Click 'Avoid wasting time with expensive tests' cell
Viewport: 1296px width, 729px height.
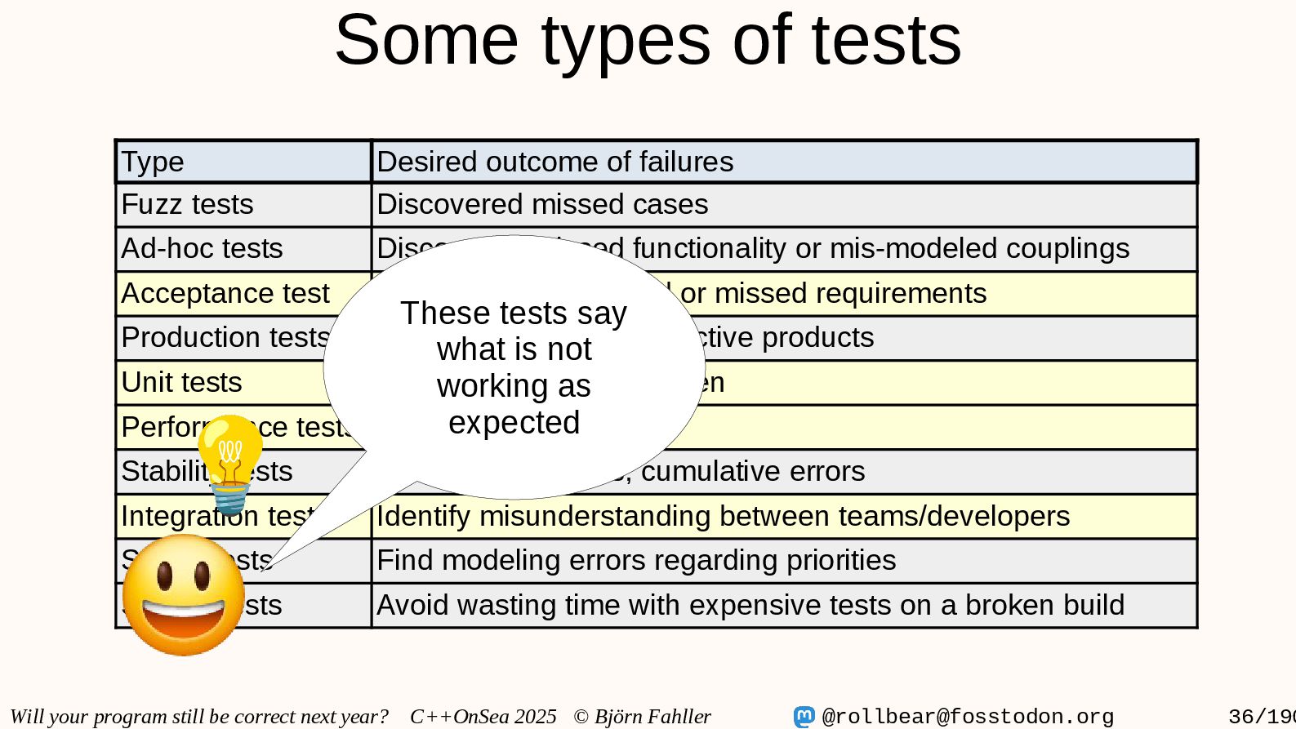click(784, 606)
